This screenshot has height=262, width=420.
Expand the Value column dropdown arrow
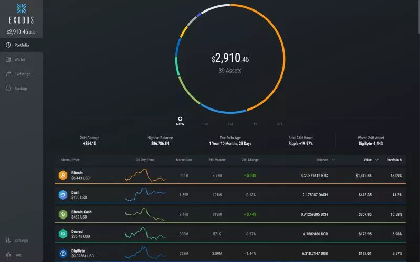[377, 160]
